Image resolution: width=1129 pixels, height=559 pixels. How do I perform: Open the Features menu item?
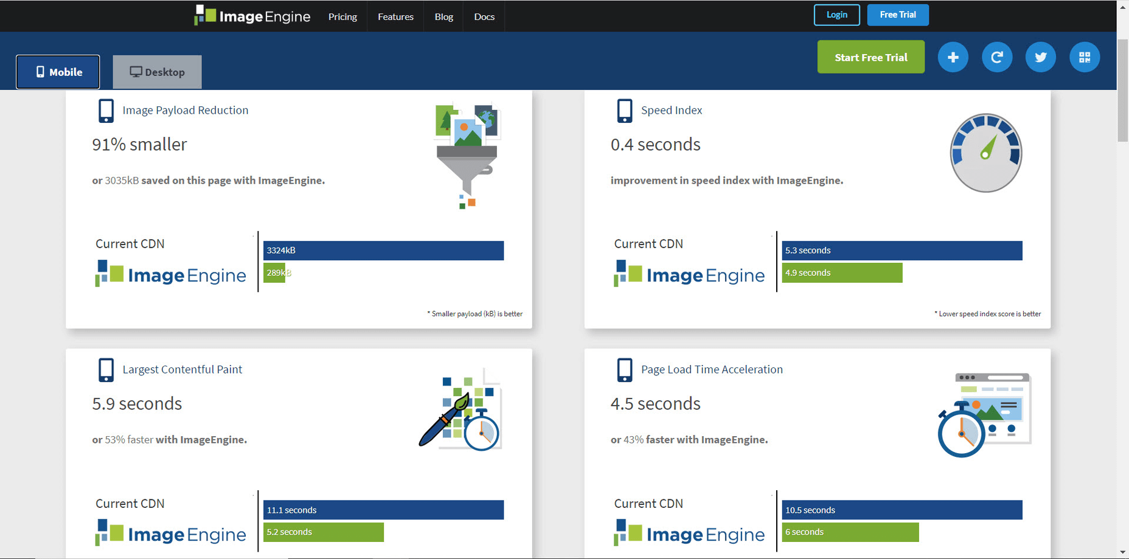[395, 16]
